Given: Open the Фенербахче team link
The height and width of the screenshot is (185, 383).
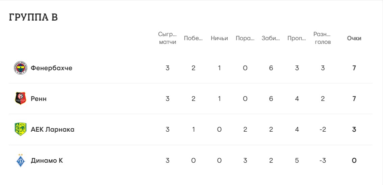Looking at the screenshot, I should point(51,68).
